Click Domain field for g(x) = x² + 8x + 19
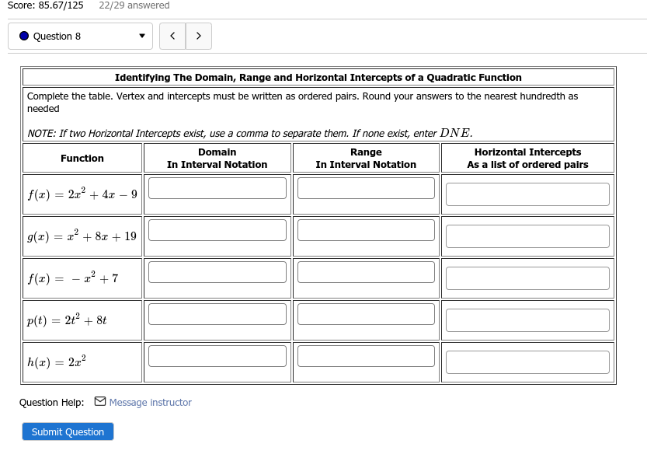Screen dimensions: 647x468 [217, 230]
